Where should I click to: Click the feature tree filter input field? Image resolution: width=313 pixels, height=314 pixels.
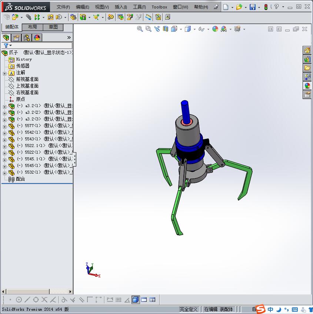[42, 45]
